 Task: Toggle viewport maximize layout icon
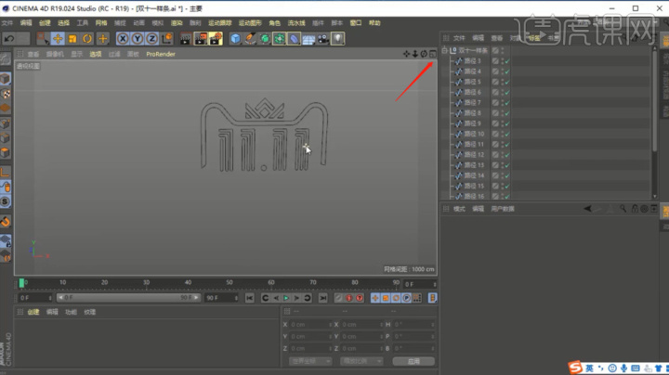click(433, 54)
